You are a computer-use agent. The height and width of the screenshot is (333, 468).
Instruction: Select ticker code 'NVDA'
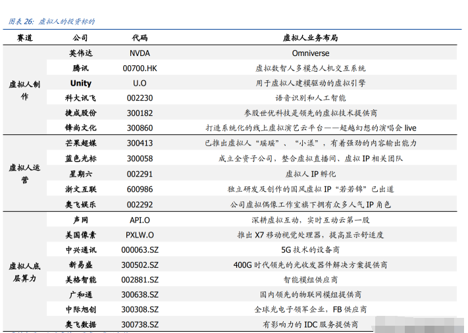pyautogui.click(x=140, y=53)
